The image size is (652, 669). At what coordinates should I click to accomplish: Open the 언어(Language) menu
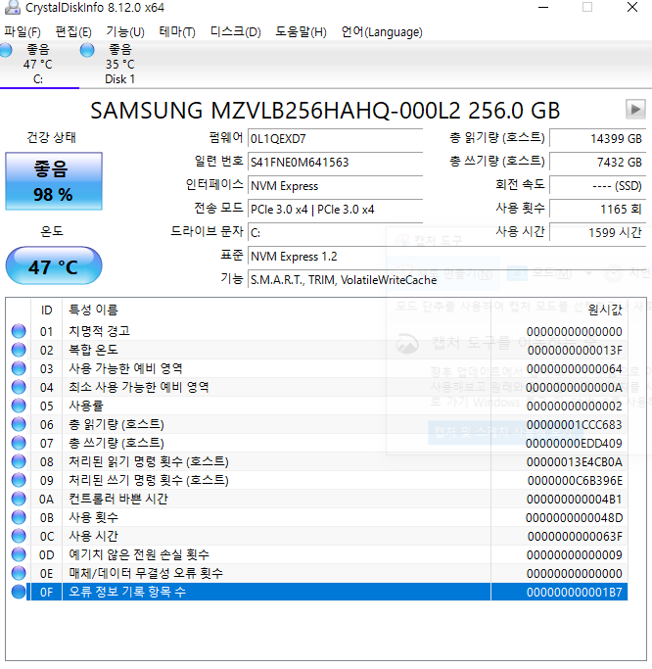tap(382, 32)
